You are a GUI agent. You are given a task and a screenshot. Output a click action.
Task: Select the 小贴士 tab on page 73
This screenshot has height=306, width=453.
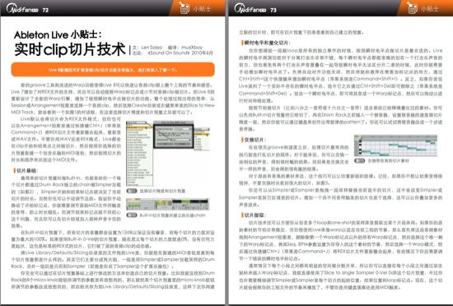coord(430,8)
